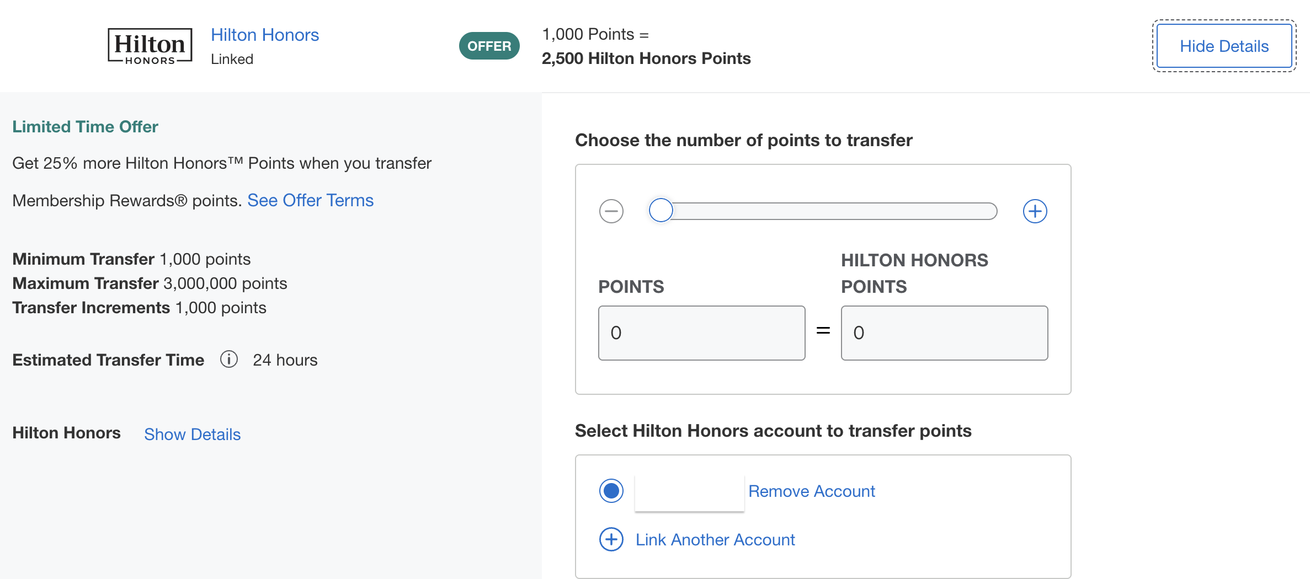
Task: Click the green OFFER badge
Action: click(x=489, y=46)
